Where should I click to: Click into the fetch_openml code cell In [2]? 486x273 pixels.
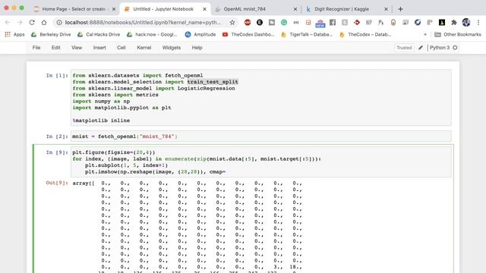tap(261, 136)
